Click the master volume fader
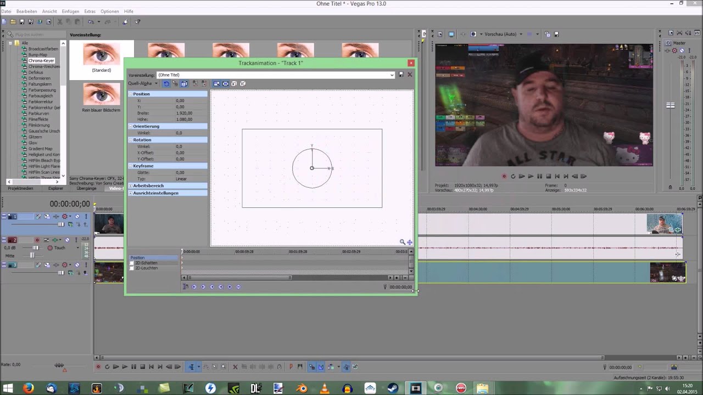 point(670,105)
